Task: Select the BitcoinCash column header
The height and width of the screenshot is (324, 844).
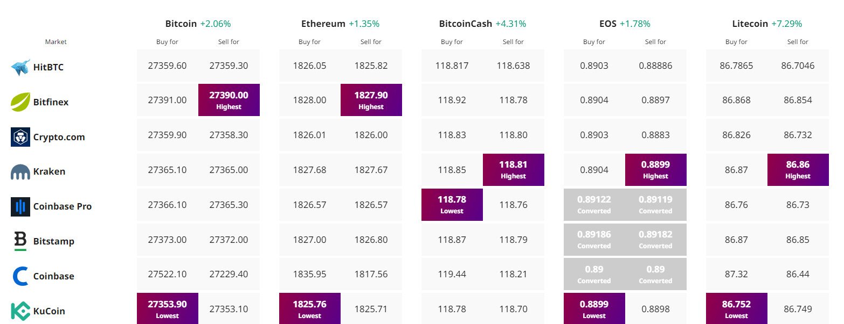Action: coord(466,24)
